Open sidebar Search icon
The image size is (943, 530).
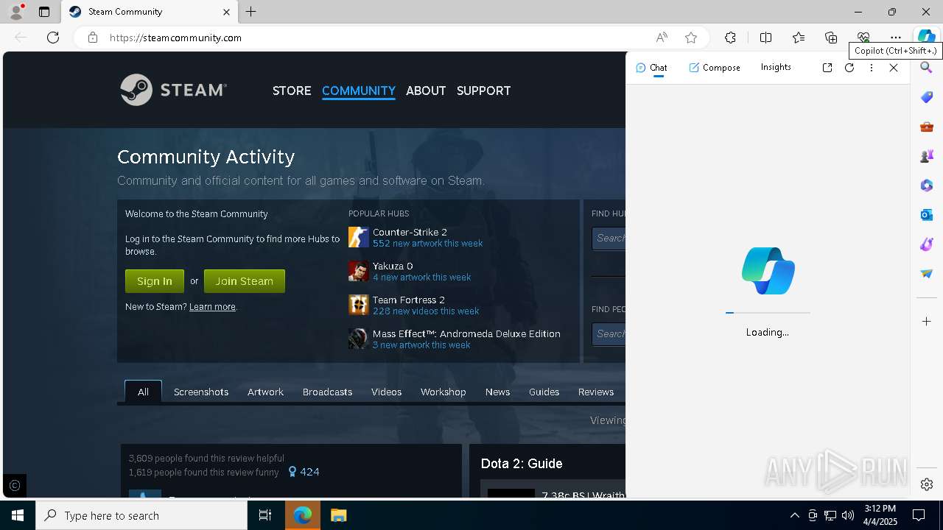(927, 68)
